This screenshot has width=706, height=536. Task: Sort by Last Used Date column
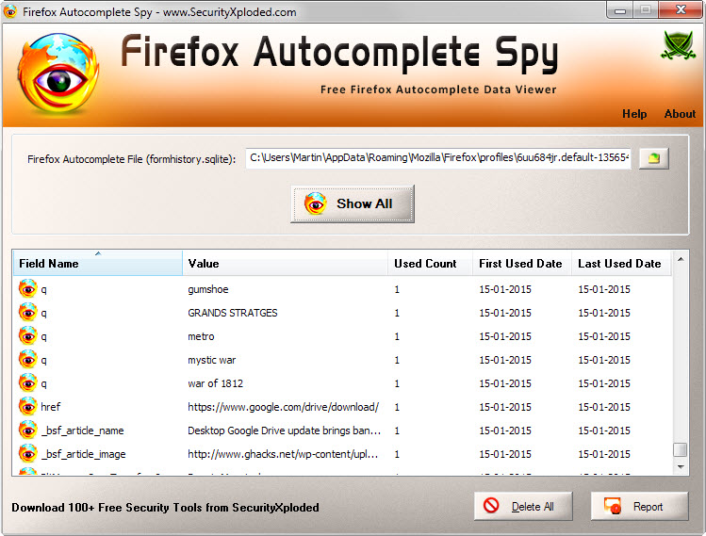(621, 263)
